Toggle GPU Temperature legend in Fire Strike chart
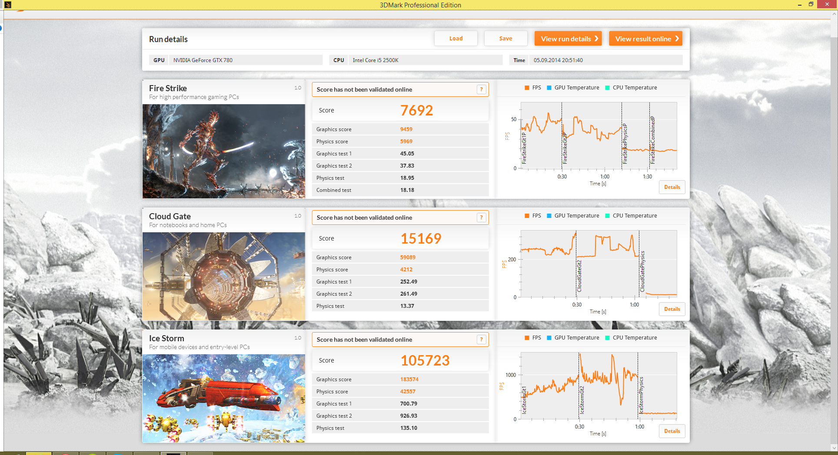 pyautogui.click(x=573, y=88)
